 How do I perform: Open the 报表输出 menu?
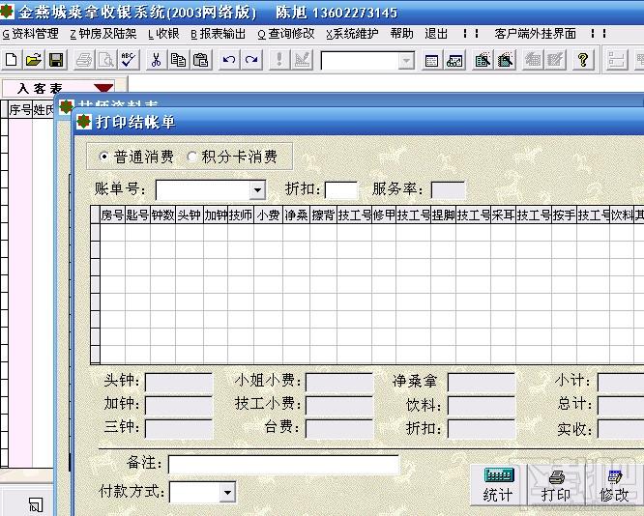click(219, 34)
